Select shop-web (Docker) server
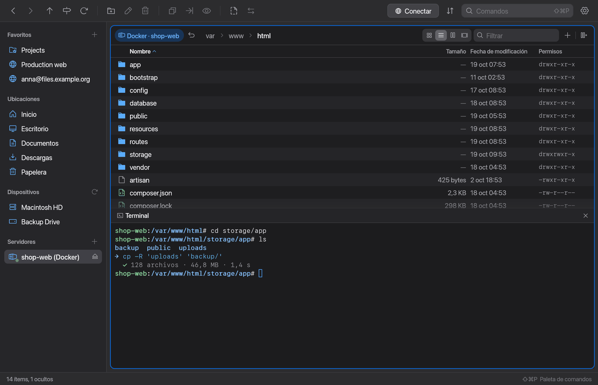Image resolution: width=598 pixels, height=385 pixels. [53, 257]
